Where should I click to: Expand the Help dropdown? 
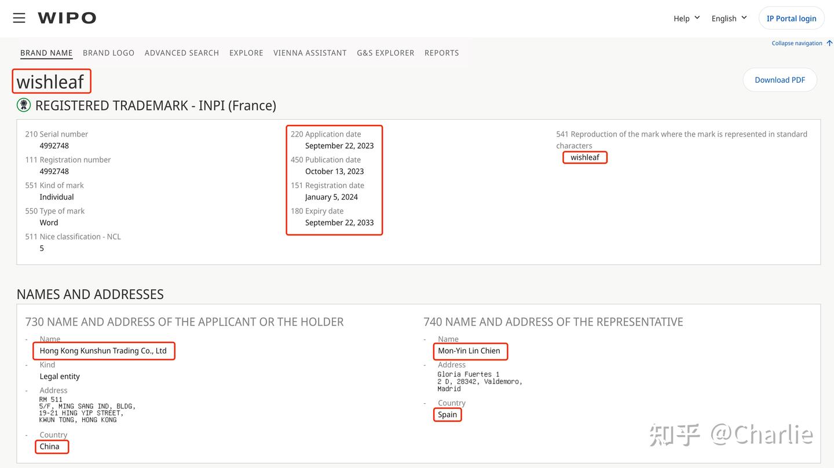[687, 19]
